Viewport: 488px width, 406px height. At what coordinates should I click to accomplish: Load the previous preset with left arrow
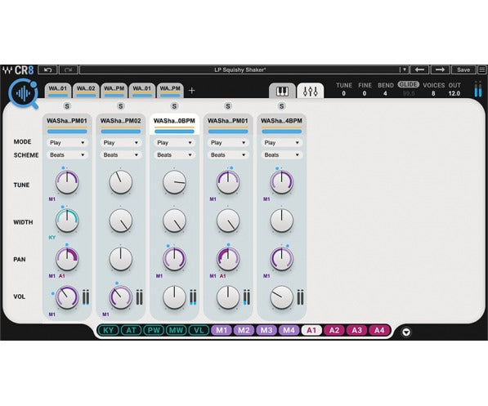click(419, 69)
